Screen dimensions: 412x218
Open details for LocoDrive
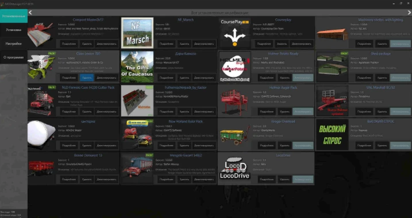click(267, 179)
